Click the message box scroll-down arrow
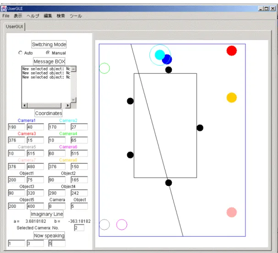Screen dimensions: 278x253 click(74, 100)
